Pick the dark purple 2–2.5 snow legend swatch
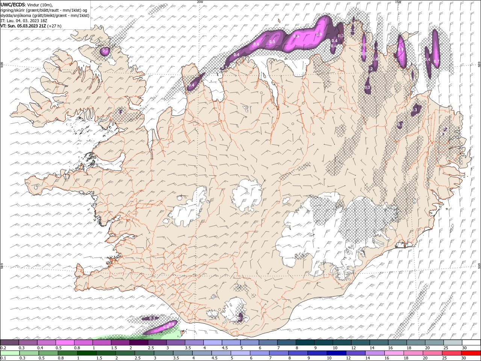481x361 pixels. pyautogui.click(x=139, y=343)
